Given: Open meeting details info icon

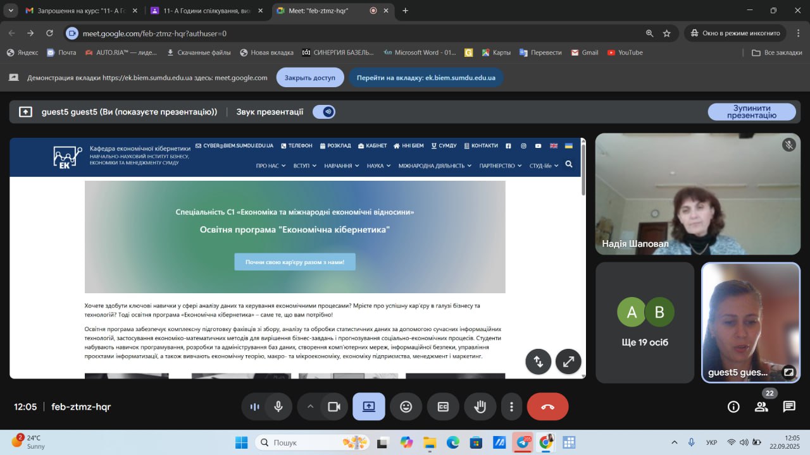Looking at the screenshot, I should [x=733, y=407].
